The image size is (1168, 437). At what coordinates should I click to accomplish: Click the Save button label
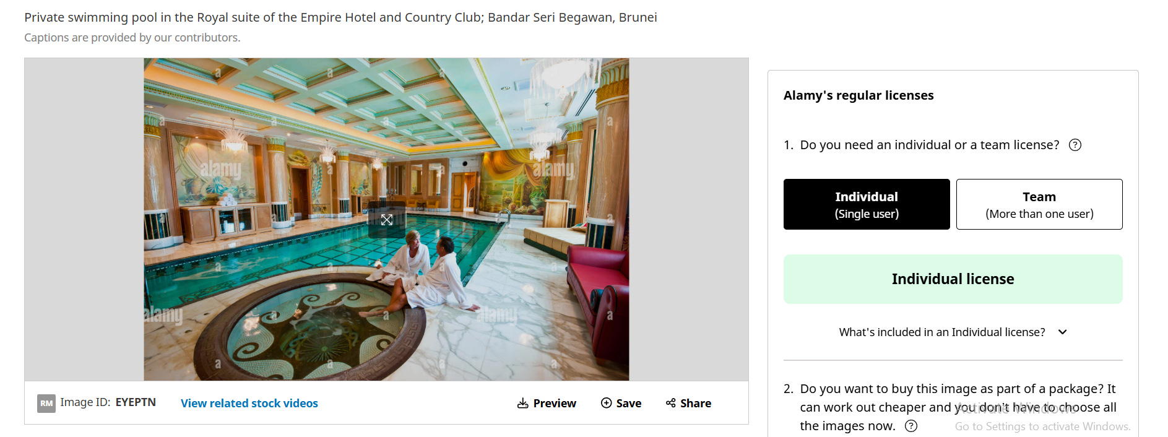click(629, 404)
